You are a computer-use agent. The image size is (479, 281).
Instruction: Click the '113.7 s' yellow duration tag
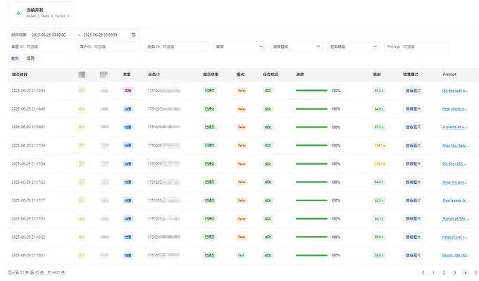coord(380,164)
